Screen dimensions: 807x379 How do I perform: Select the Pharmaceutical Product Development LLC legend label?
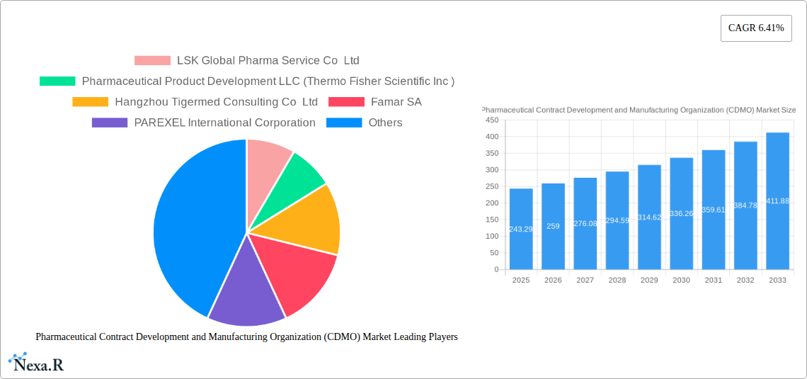tap(268, 81)
